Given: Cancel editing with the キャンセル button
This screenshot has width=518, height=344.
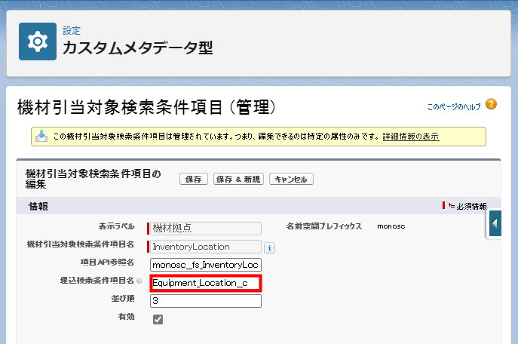Looking at the screenshot, I should 291,179.
